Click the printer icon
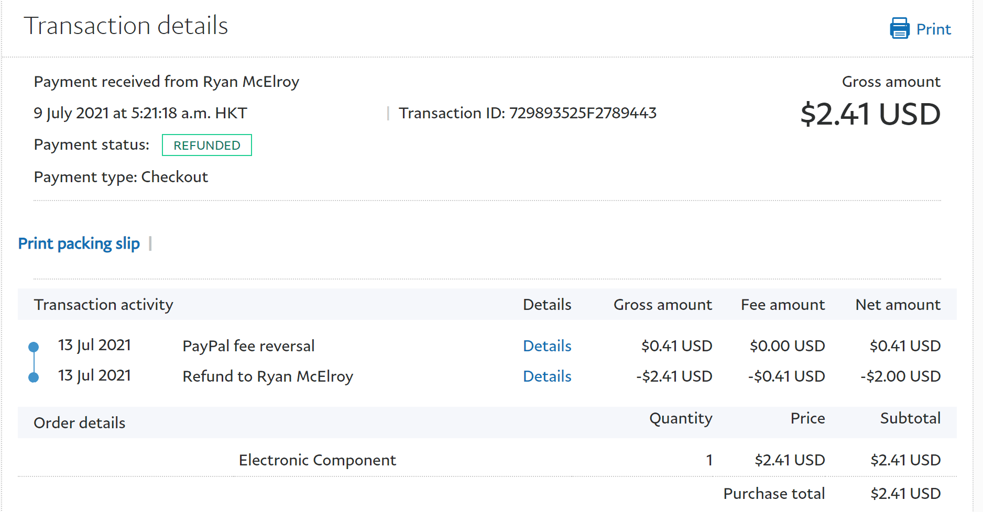Screen dimensions: 983x512 point(899,28)
